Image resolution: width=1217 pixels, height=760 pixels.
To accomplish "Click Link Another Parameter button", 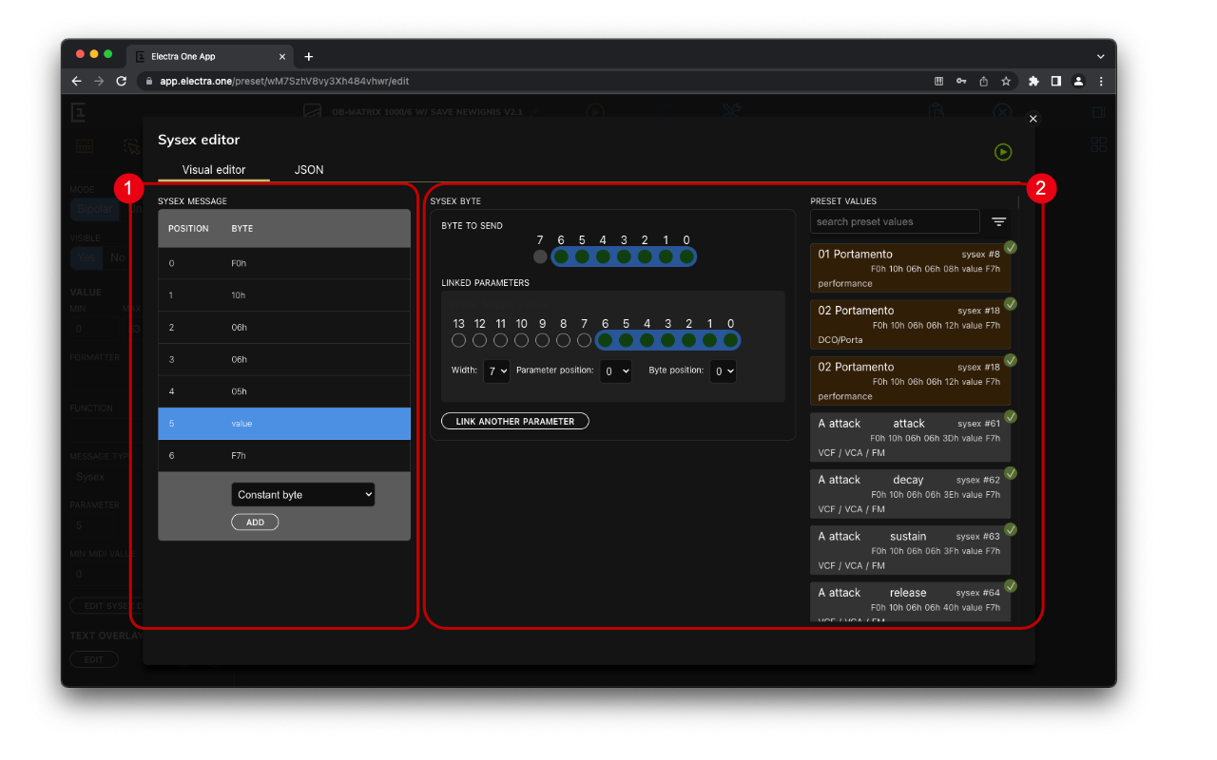I will tap(514, 421).
